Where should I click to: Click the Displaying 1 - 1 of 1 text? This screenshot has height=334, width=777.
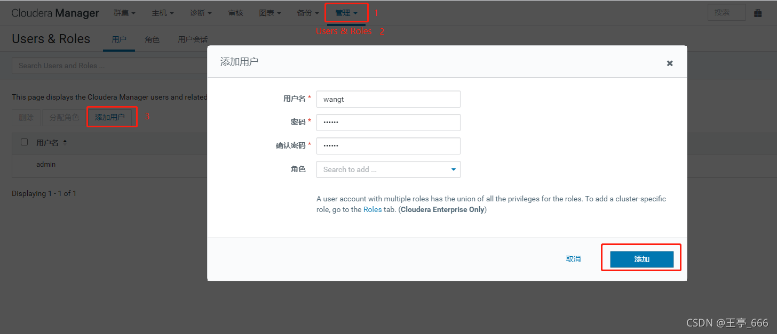coord(44,194)
